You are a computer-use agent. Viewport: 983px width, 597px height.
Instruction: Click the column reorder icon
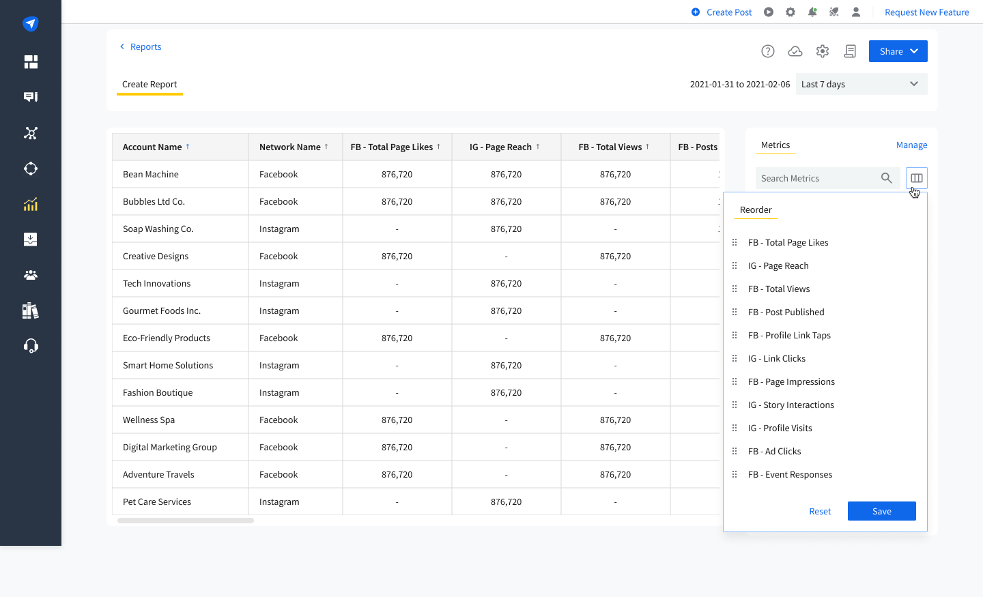click(x=917, y=178)
